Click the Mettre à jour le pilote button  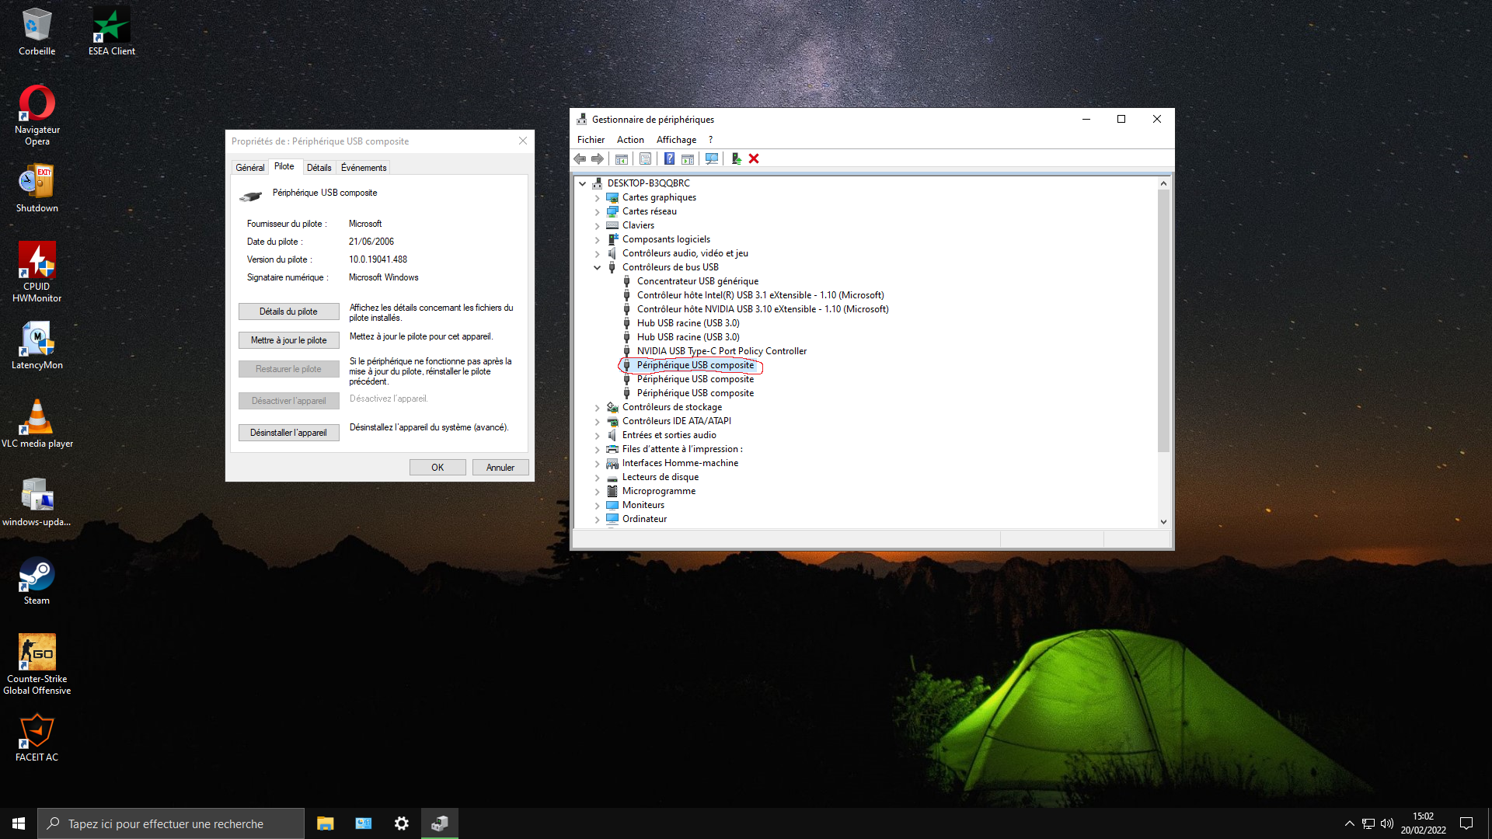(288, 340)
